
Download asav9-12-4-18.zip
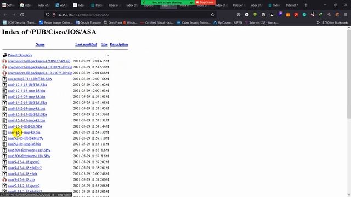point(21,179)
